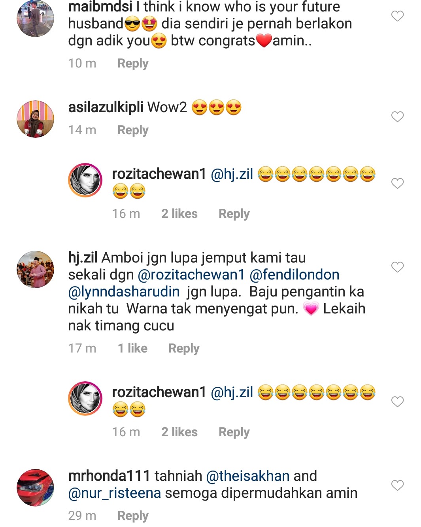Image resolution: width=421 pixels, height=527 pixels.
Task: Like hj.zil's comment using heart icon
Action: coord(397,267)
